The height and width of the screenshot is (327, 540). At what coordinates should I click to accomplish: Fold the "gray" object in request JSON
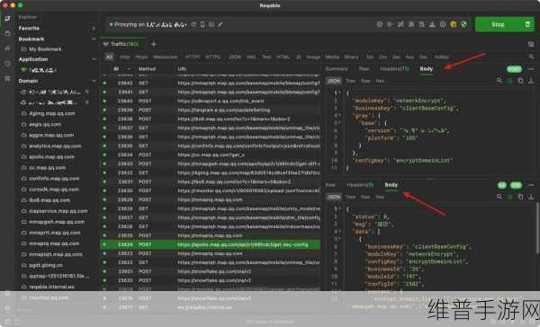click(340, 116)
